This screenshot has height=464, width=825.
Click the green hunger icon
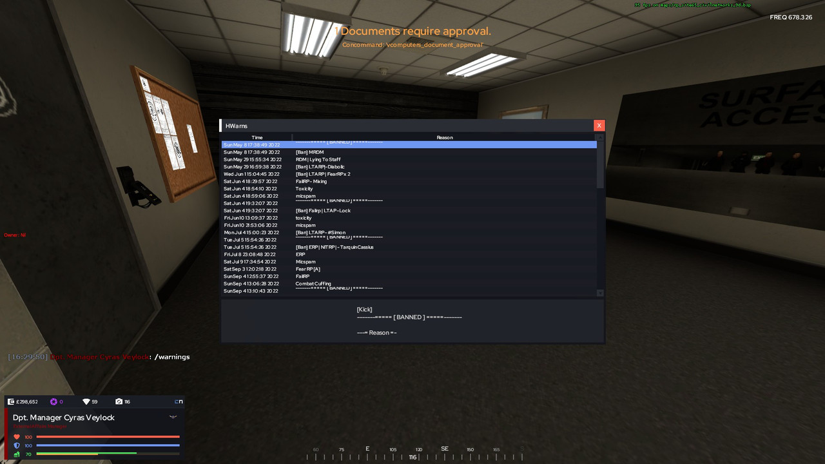click(x=17, y=454)
